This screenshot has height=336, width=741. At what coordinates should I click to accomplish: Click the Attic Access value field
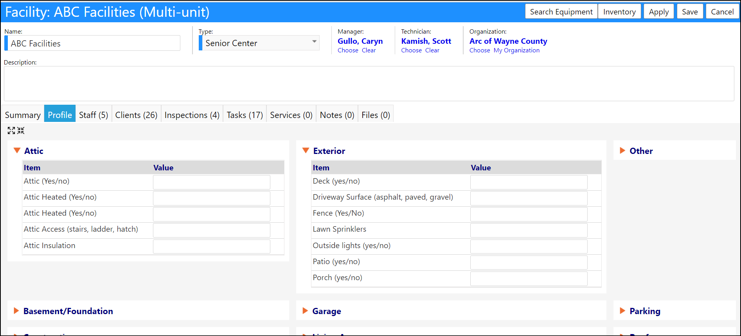click(212, 231)
